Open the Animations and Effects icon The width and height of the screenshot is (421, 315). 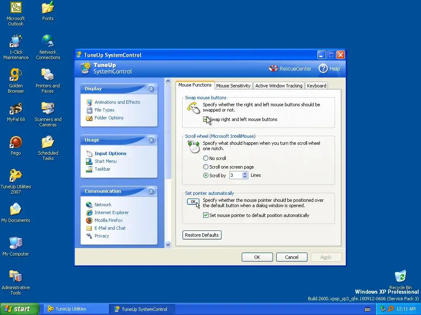tap(89, 102)
